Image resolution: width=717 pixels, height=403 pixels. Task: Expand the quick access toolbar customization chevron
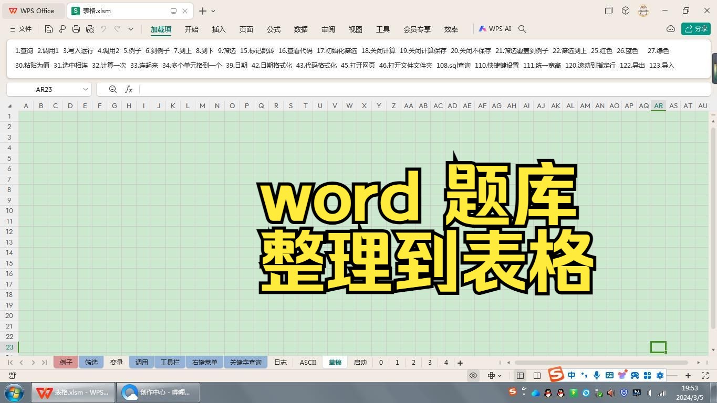[x=130, y=29]
